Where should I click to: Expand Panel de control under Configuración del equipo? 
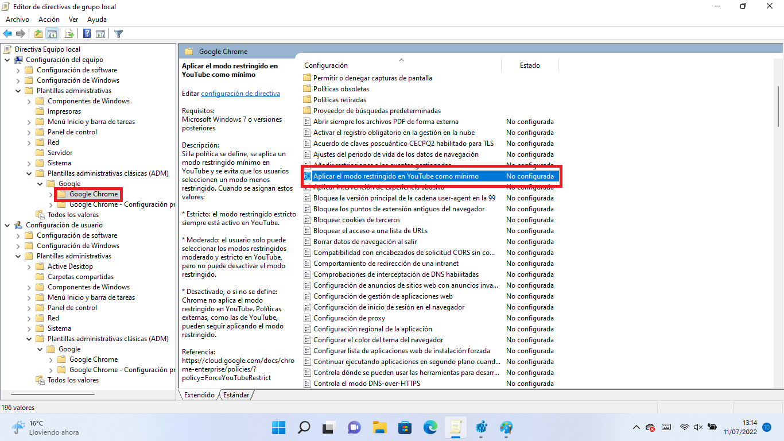(29, 132)
